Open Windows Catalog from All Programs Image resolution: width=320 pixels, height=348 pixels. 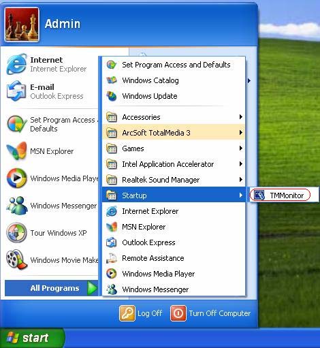tap(174, 80)
